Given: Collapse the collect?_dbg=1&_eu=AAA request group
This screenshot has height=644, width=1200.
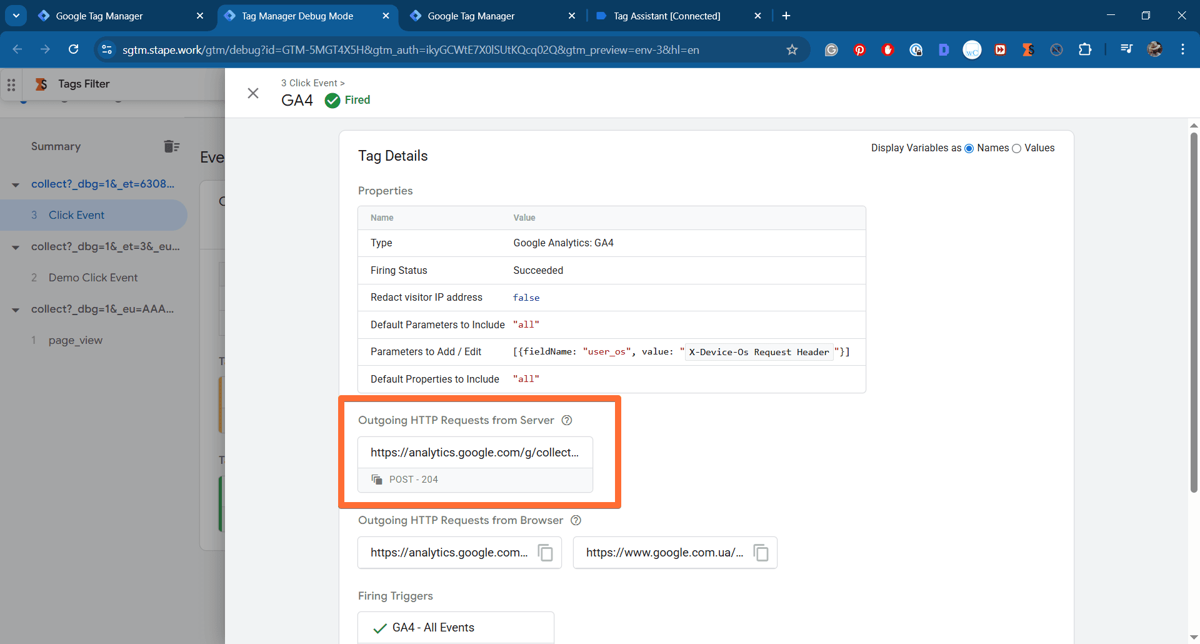Looking at the screenshot, I should coord(16,309).
